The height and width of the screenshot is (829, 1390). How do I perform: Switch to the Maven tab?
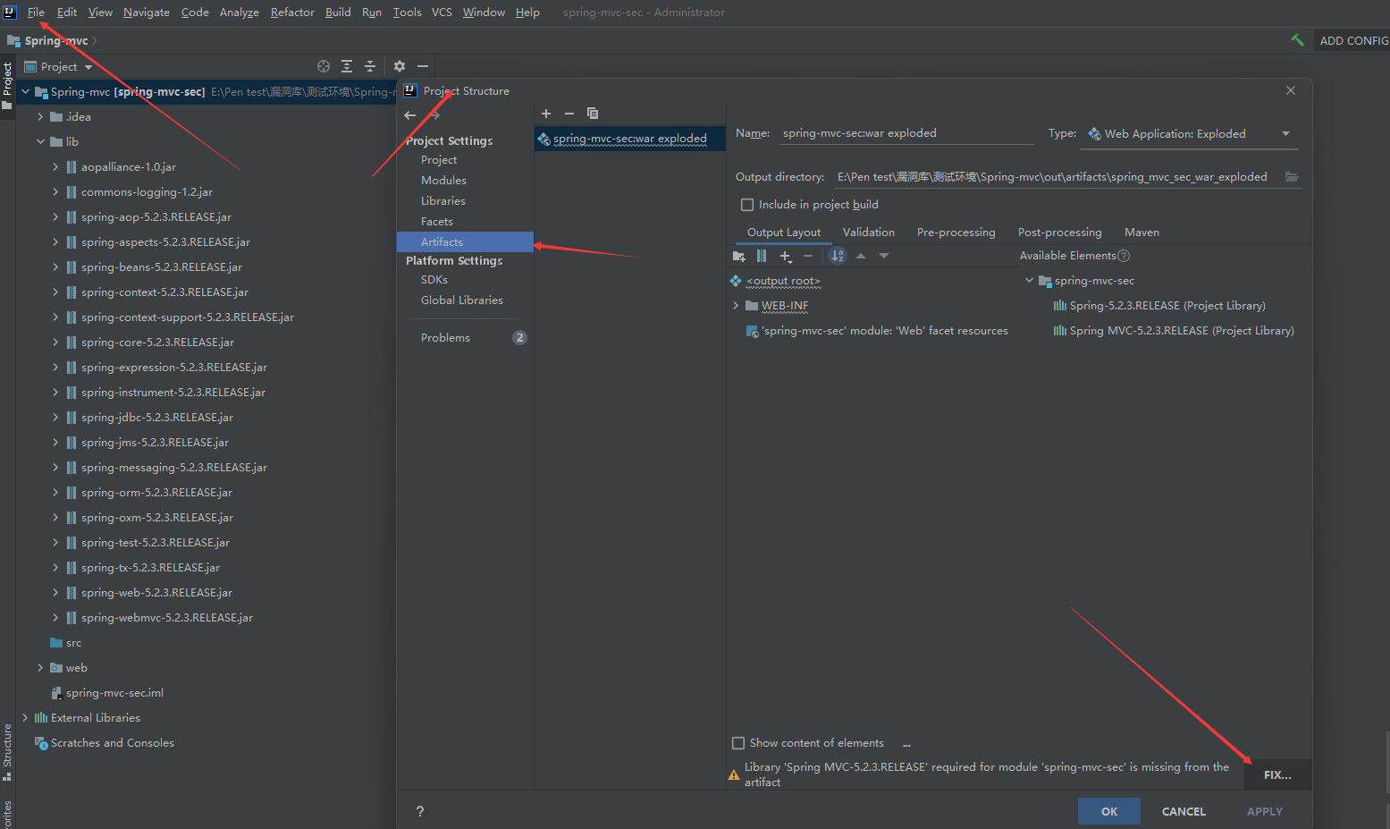click(1141, 233)
